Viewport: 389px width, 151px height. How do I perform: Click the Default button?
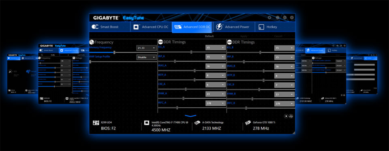209,36
